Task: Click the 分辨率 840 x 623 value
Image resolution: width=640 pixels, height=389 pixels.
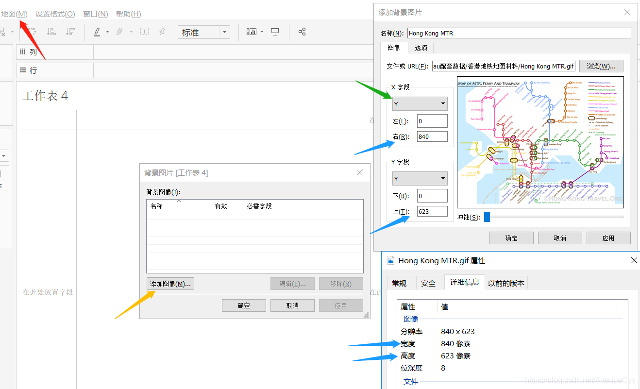Action: (x=458, y=331)
